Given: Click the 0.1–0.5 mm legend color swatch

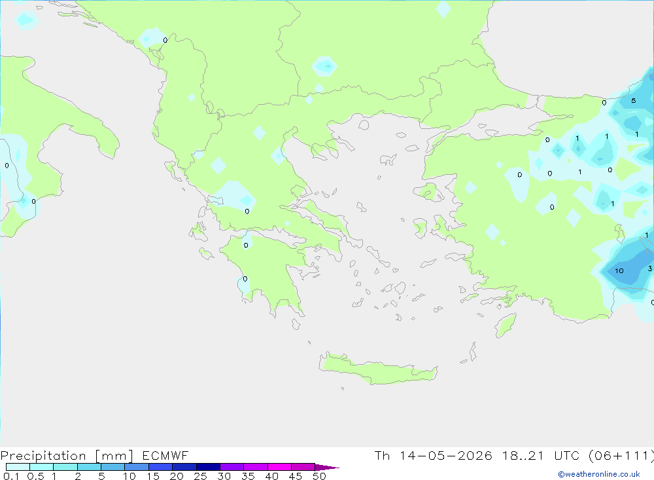Looking at the screenshot, I should pos(18,467).
